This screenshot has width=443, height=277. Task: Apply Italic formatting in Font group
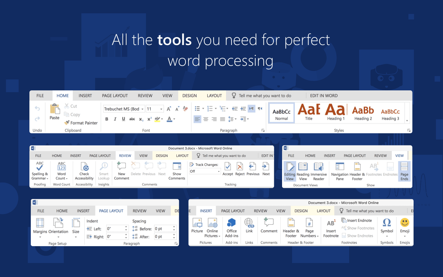115,119
